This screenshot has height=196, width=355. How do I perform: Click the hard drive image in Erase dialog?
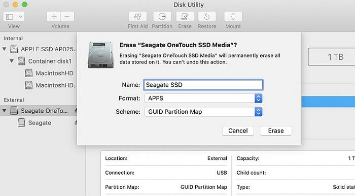coord(101,55)
